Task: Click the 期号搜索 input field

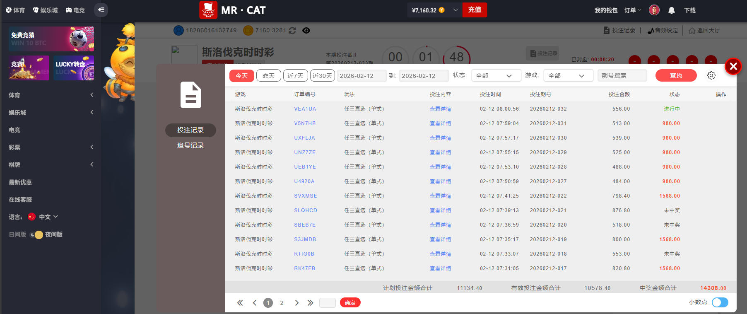Action: [622, 76]
